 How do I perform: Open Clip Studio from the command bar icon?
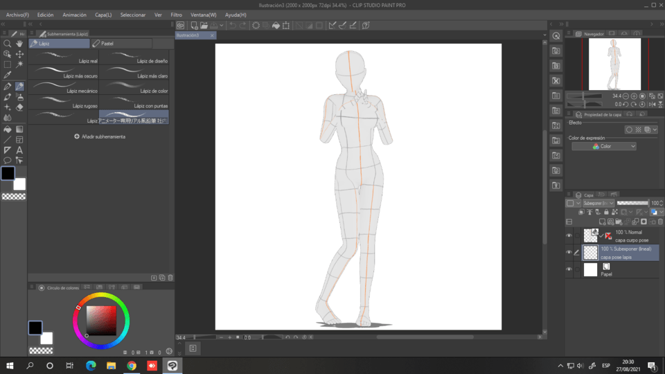click(x=181, y=26)
